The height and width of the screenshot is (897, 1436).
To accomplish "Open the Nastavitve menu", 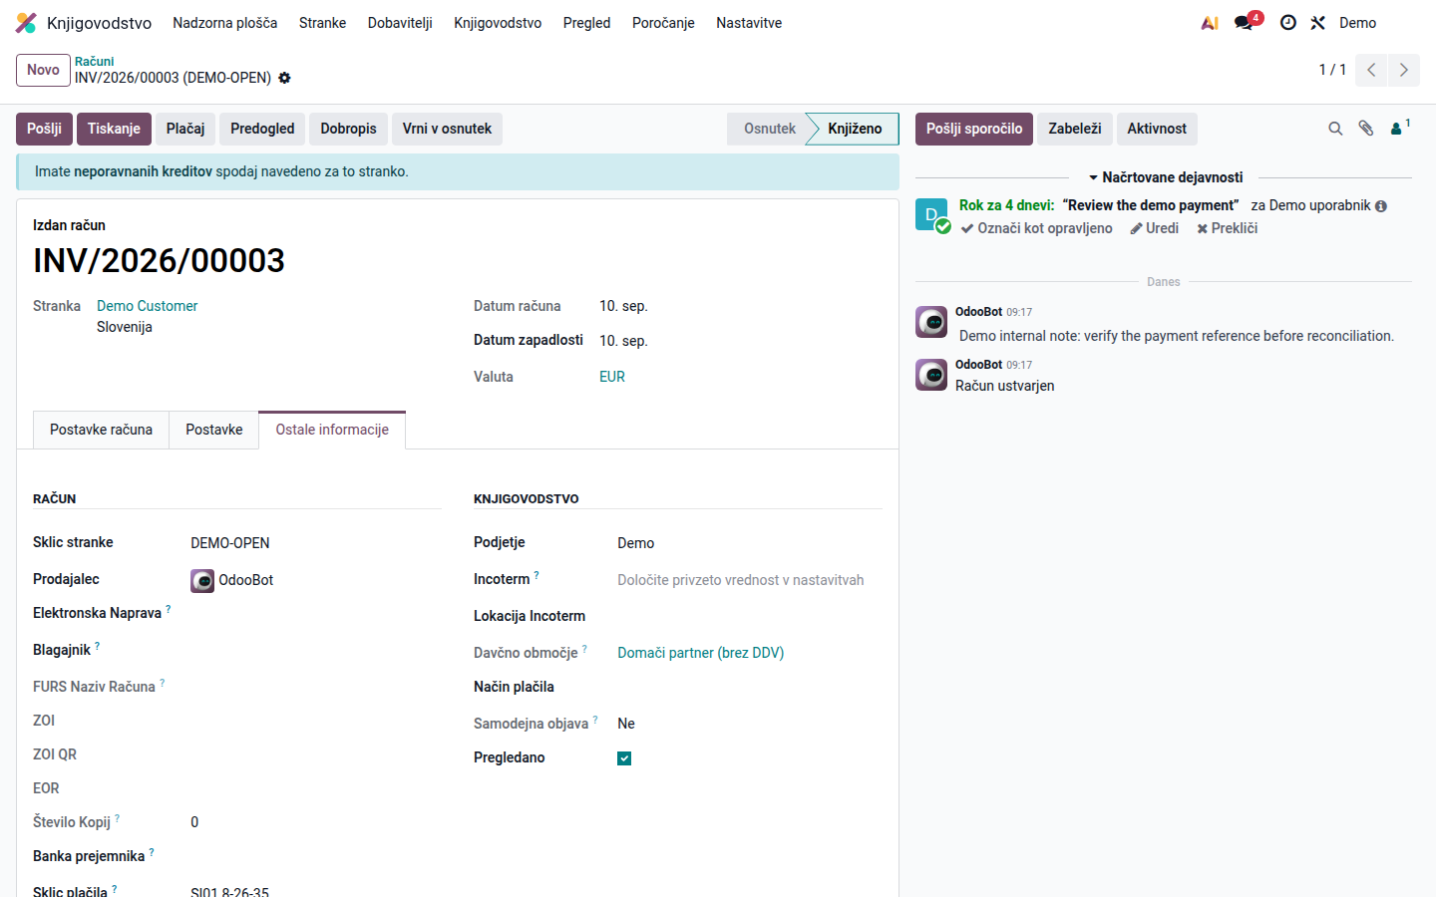I will [x=749, y=23].
